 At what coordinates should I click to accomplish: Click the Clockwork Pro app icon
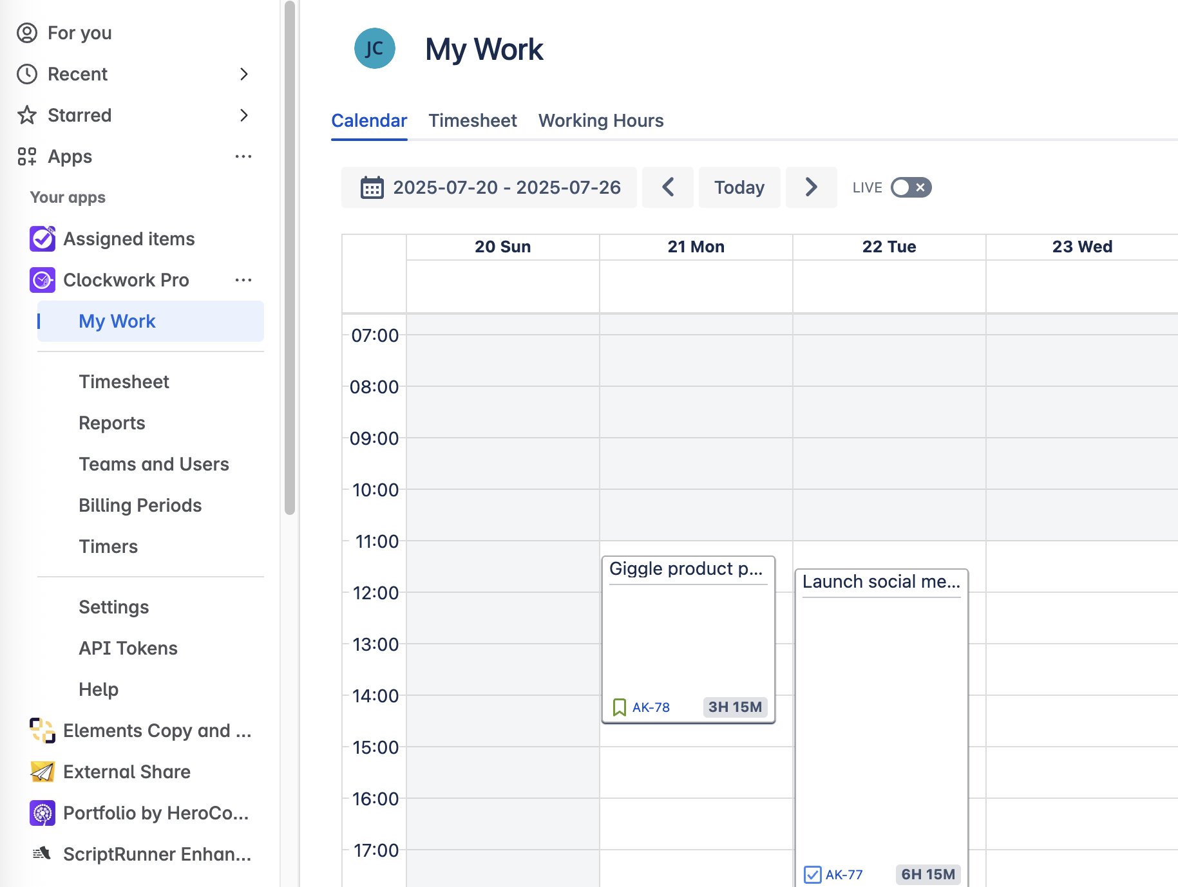43,280
